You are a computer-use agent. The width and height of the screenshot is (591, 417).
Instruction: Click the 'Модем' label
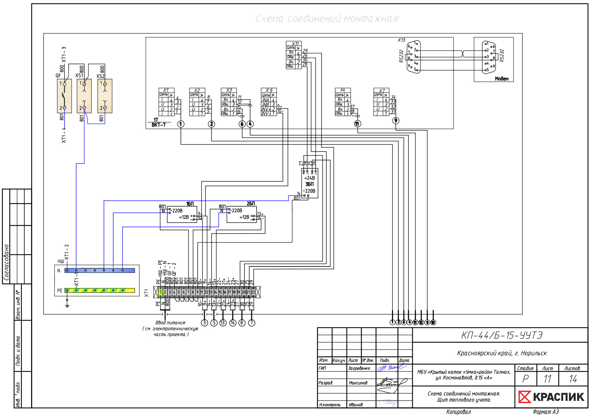pyautogui.click(x=501, y=78)
